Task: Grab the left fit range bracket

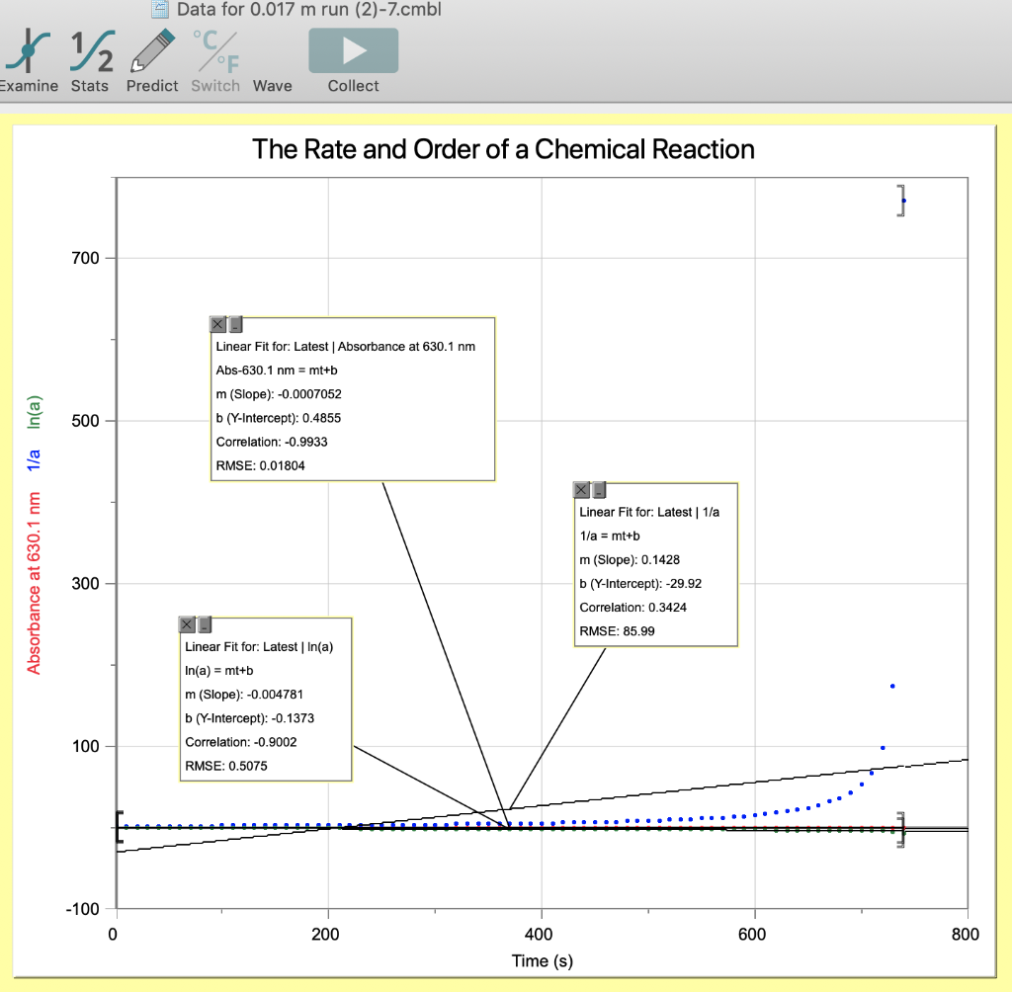Action: point(120,827)
